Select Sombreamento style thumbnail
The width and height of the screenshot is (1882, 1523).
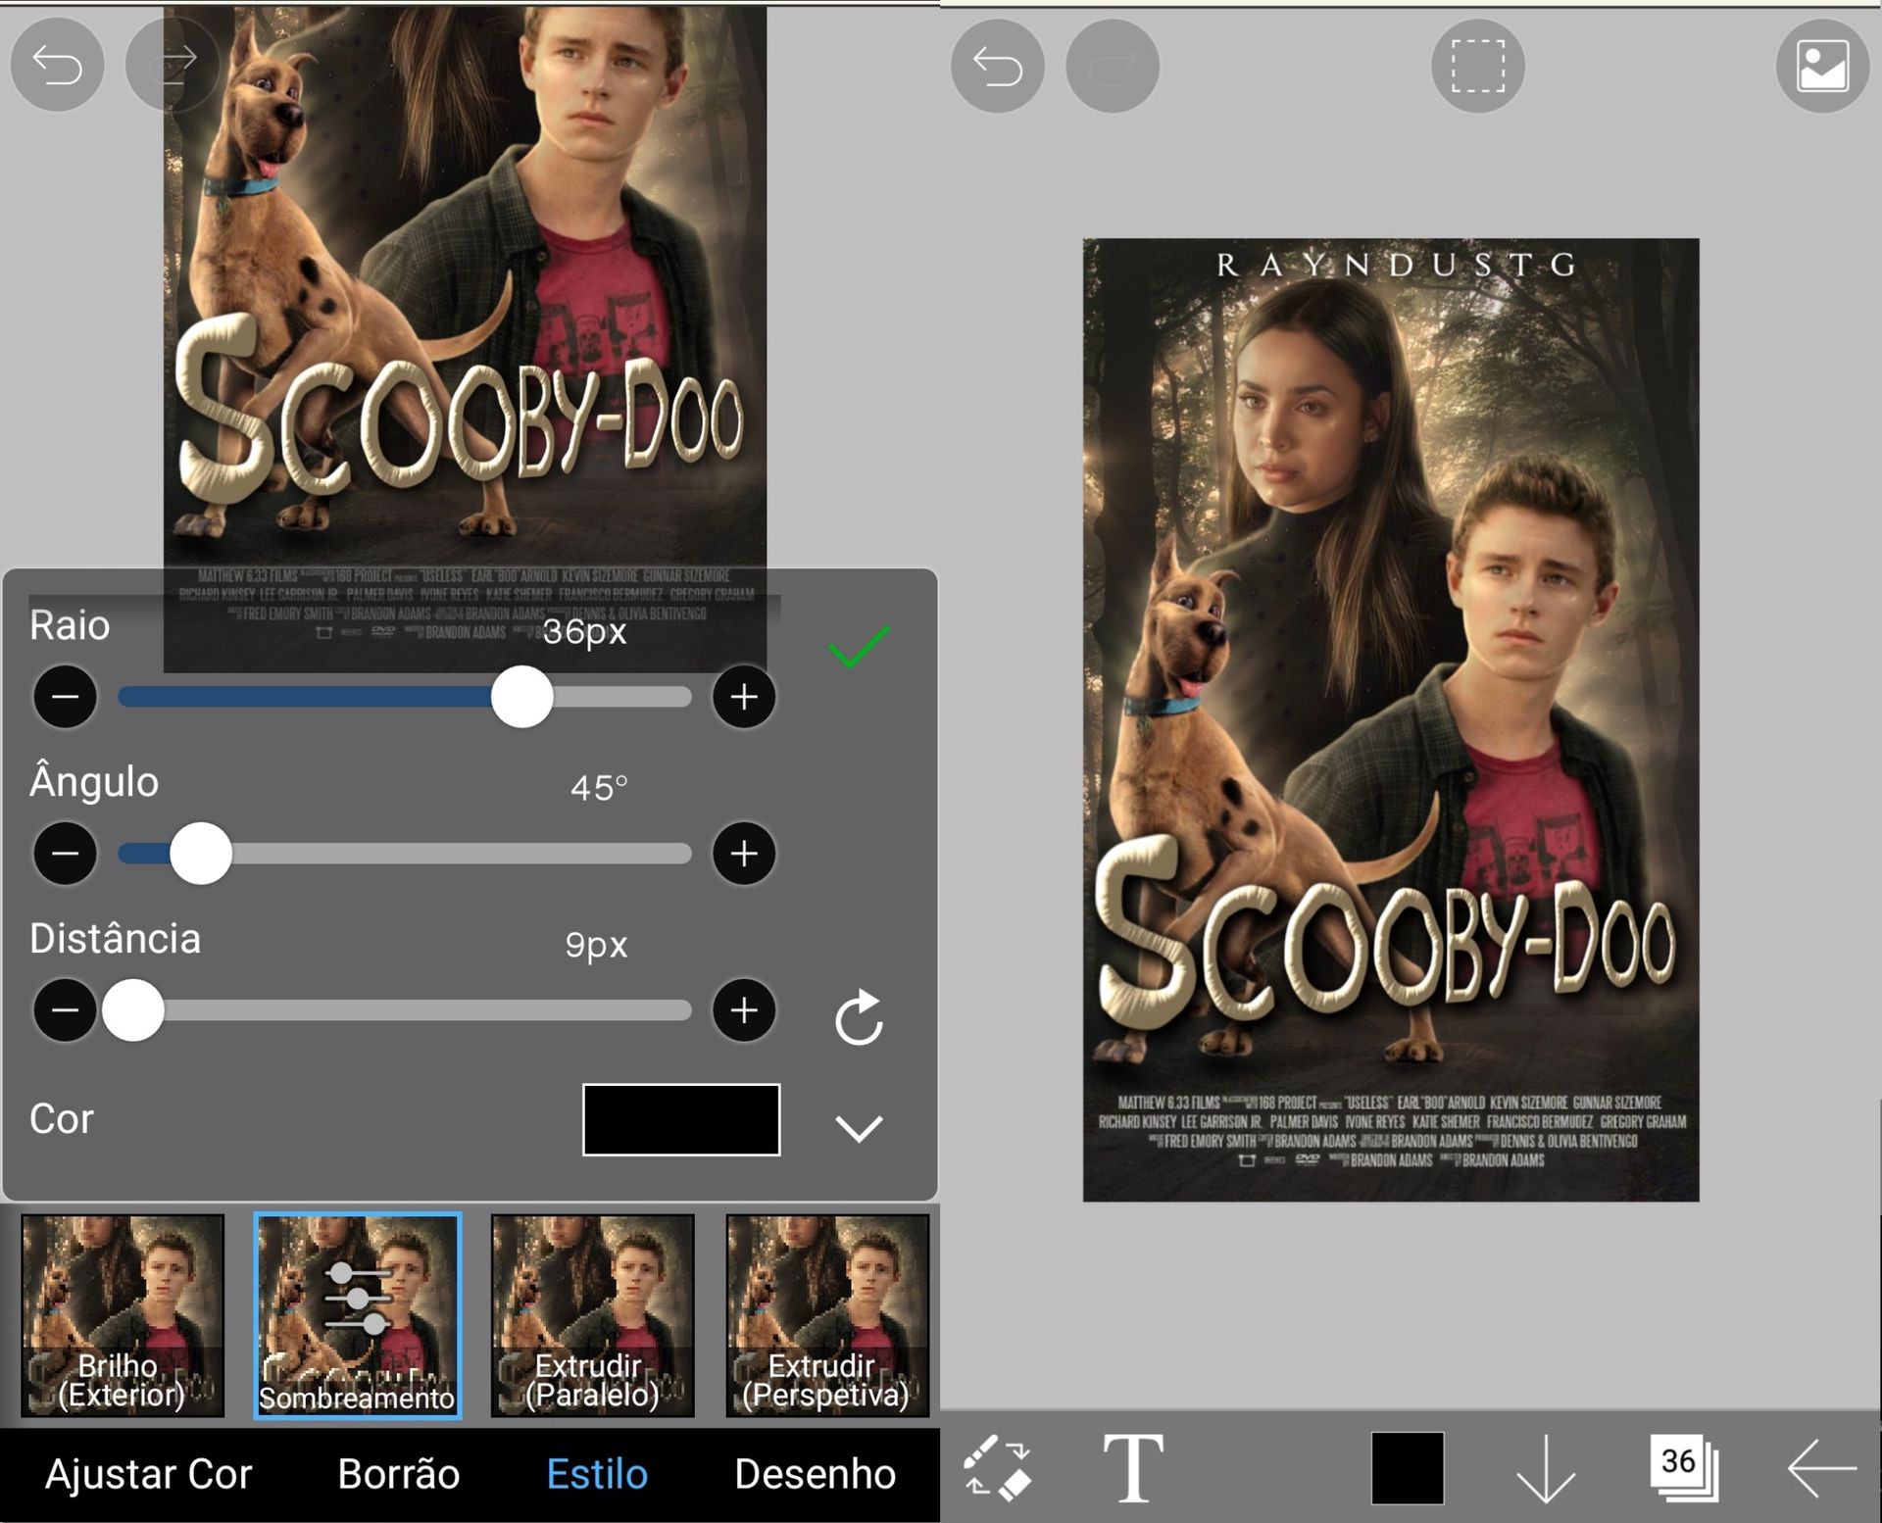click(x=358, y=1315)
